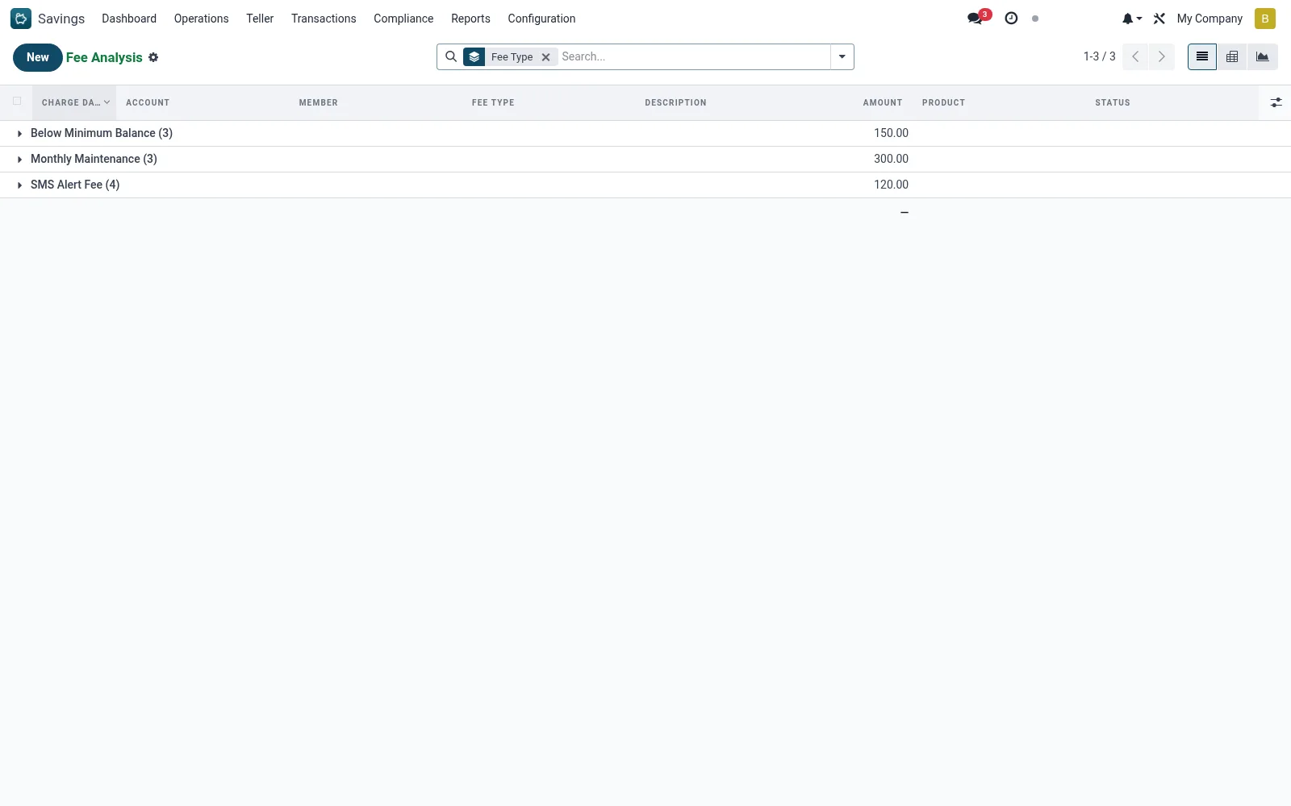Open optional columns adjust settings

pos(1276,102)
